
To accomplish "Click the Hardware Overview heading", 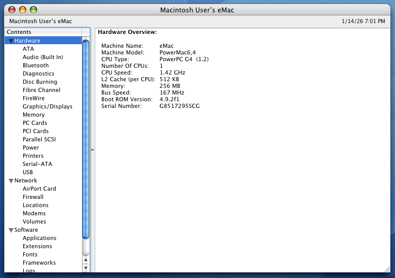I will point(127,32).
